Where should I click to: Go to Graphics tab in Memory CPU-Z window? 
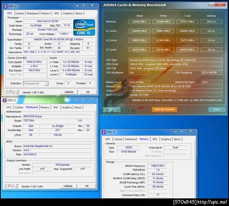166,139
